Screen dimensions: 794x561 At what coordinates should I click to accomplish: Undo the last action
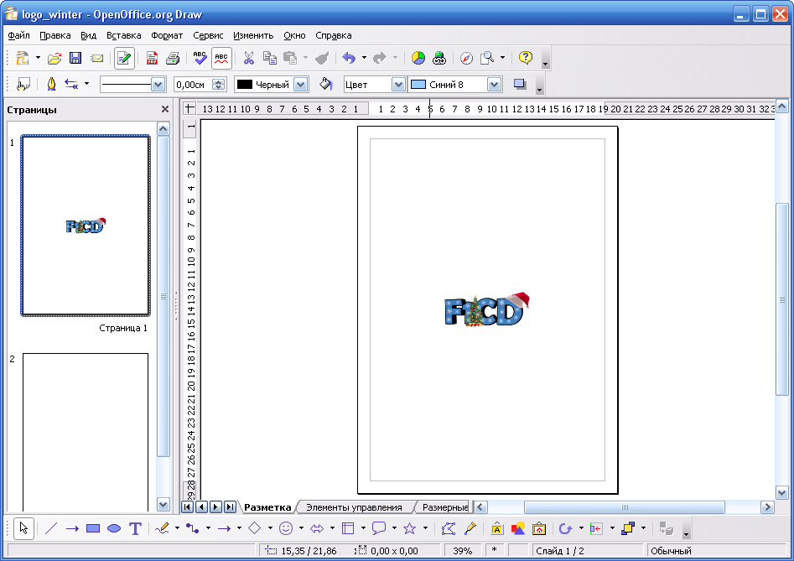(x=349, y=58)
